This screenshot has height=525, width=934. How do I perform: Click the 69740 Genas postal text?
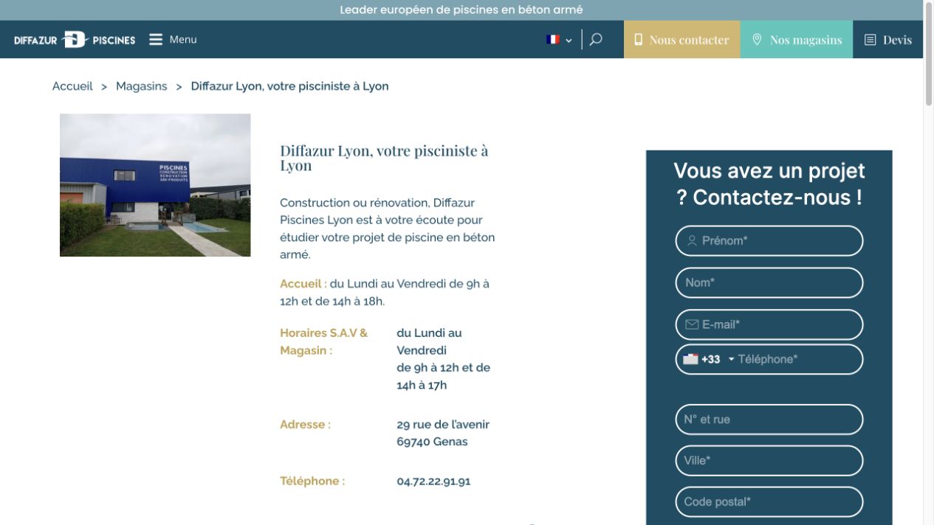pyautogui.click(x=432, y=442)
